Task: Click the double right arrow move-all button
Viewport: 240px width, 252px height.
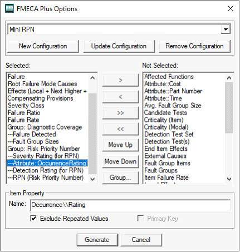Action: (x=120, y=113)
